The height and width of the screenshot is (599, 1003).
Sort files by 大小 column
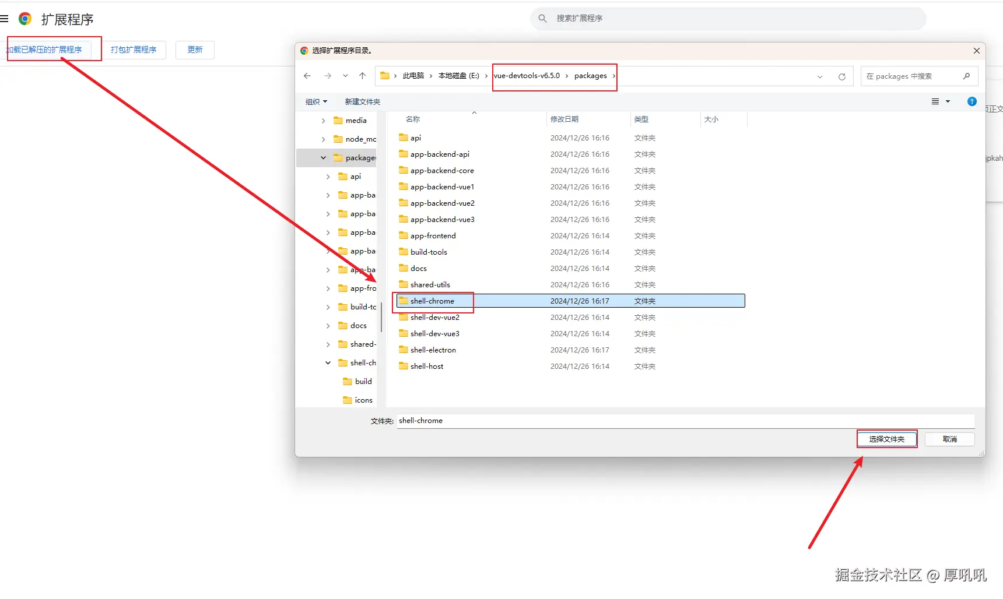point(711,119)
